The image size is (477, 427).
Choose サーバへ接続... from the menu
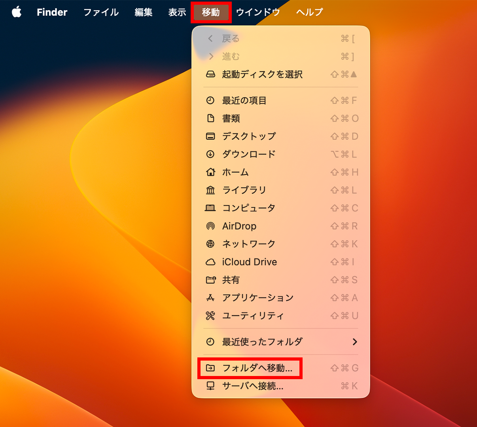point(253,386)
